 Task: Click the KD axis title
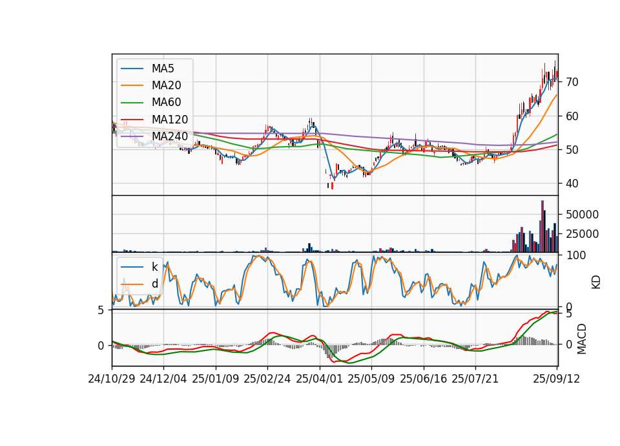[596, 282]
